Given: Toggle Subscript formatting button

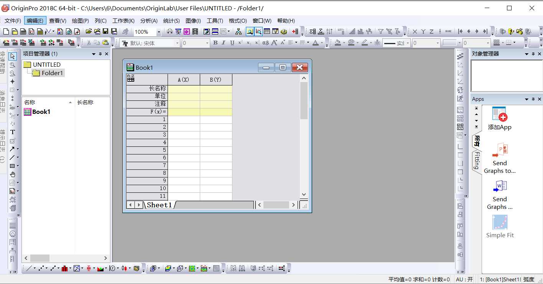Looking at the screenshot, I should pyautogui.click(x=248, y=43).
